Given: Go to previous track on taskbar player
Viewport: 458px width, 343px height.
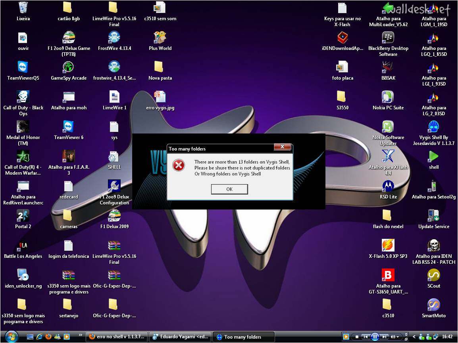Looking at the screenshot, I should [366, 337].
